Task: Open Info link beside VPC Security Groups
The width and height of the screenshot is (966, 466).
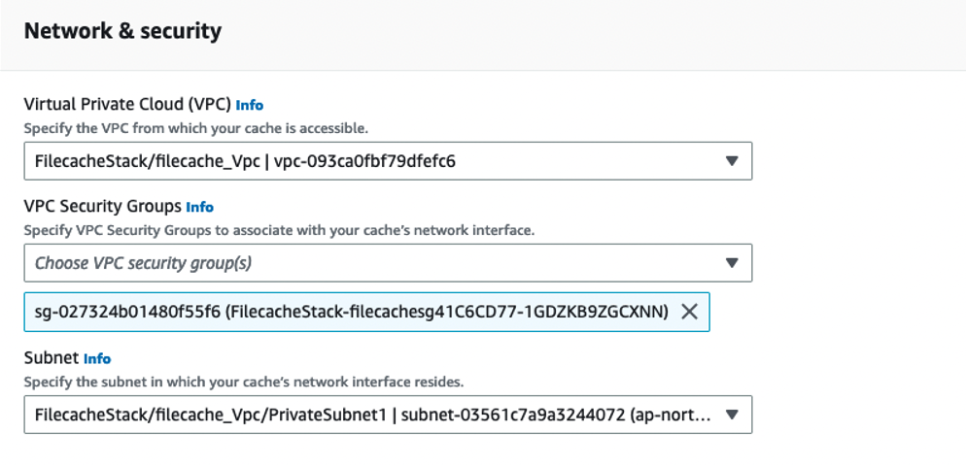Action: pyautogui.click(x=199, y=207)
